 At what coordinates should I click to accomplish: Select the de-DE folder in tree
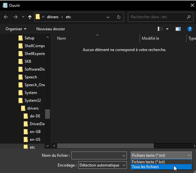pyautogui.click(x=32, y=116)
